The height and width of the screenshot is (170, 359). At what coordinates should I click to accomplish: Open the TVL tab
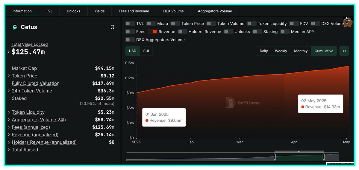click(x=49, y=11)
